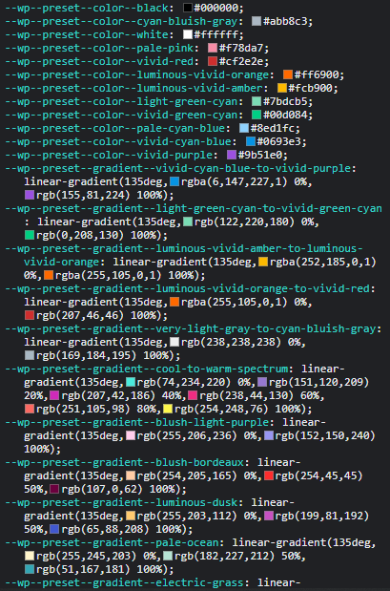
Task: Click the --wp--preset--color--pale-cyan-blue property name
Action: point(114,129)
